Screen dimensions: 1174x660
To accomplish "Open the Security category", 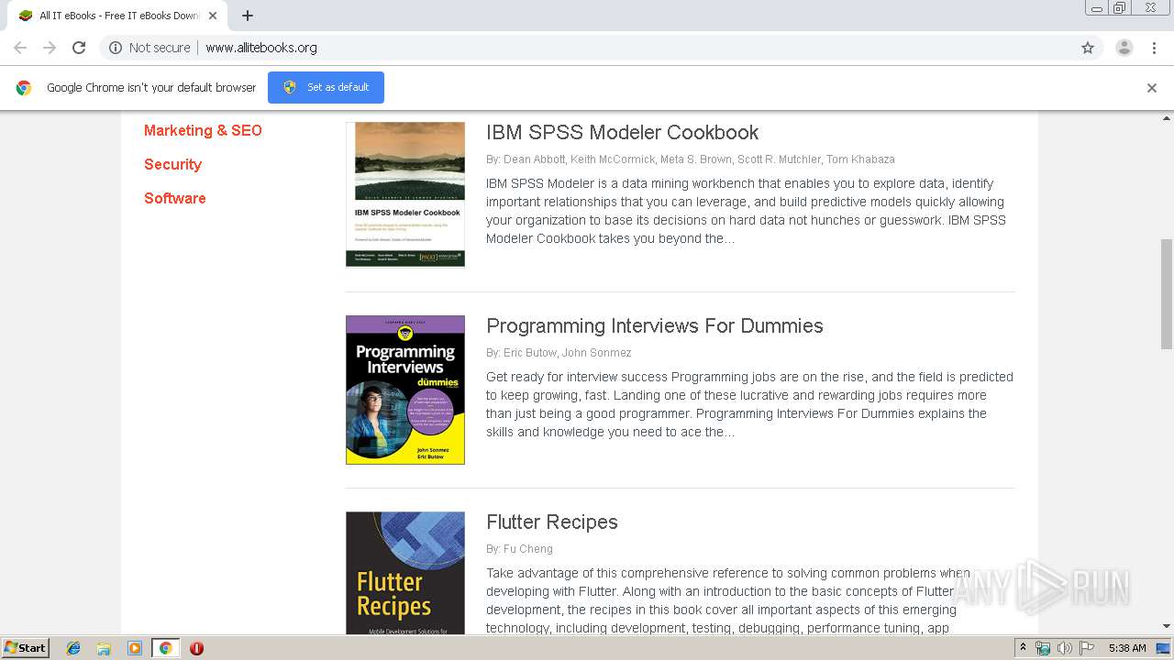I will [172, 164].
